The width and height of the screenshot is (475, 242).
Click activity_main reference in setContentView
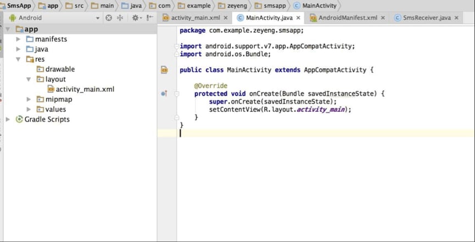click(x=321, y=110)
